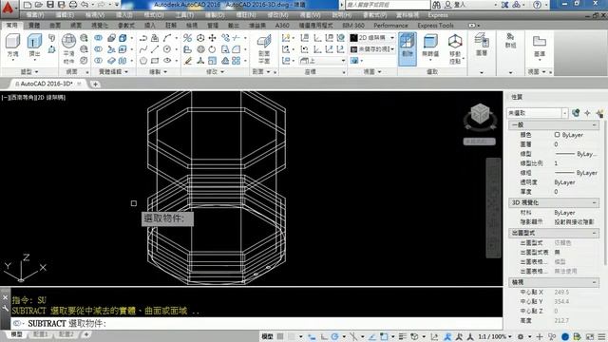Viewport: 608px width, 342px height.
Task: Expand the 塑型 Modeling panel flyout
Action: click(x=29, y=72)
